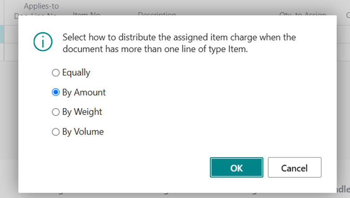
Task: Click the cut-off text at the bottom-right corner
Action: coord(343,189)
